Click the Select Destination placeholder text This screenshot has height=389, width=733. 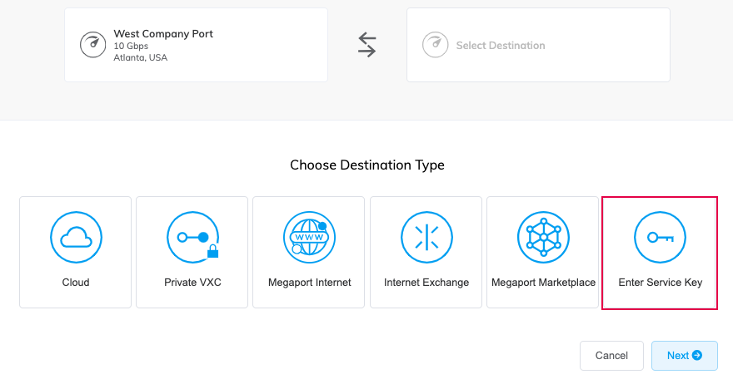tap(500, 45)
